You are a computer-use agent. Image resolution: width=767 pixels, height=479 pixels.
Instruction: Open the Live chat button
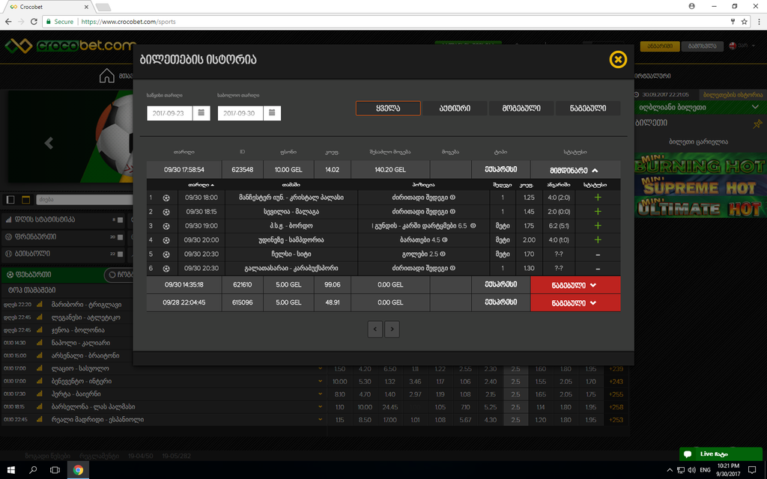click(721, 454)
